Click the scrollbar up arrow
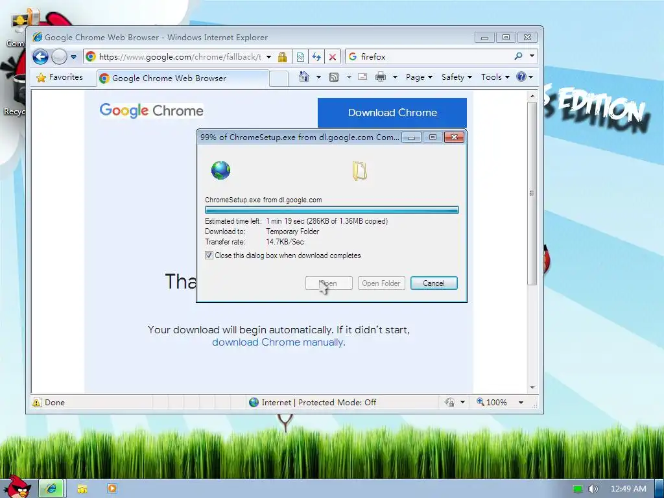 tap(532, 96)
